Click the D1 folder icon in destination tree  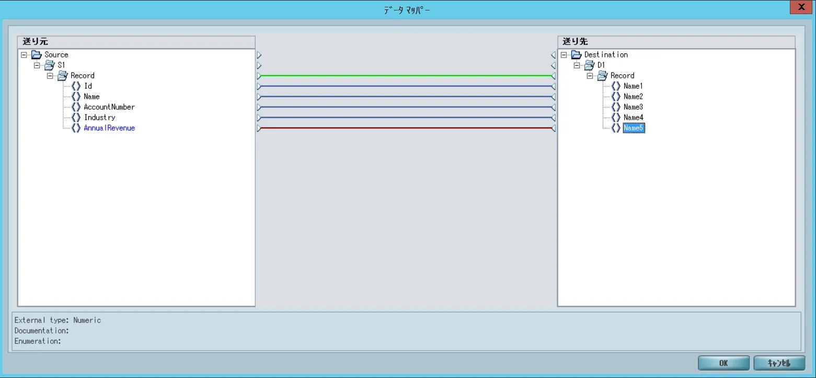click(589, 65)
